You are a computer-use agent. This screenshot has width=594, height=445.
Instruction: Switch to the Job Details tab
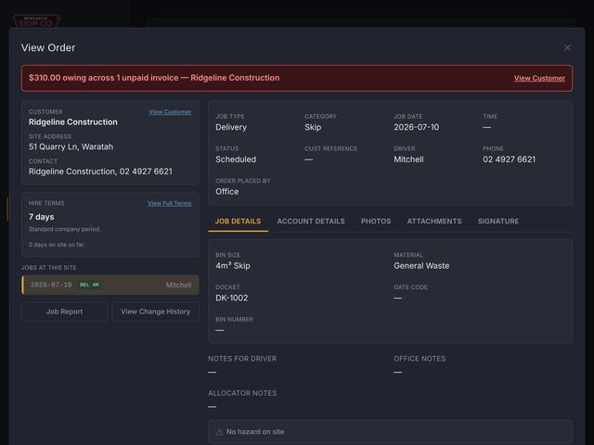[238, 222]
